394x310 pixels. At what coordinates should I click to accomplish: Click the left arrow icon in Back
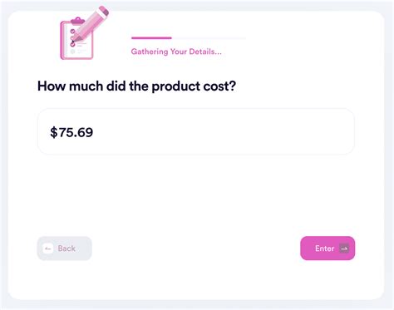coord(47,248)
